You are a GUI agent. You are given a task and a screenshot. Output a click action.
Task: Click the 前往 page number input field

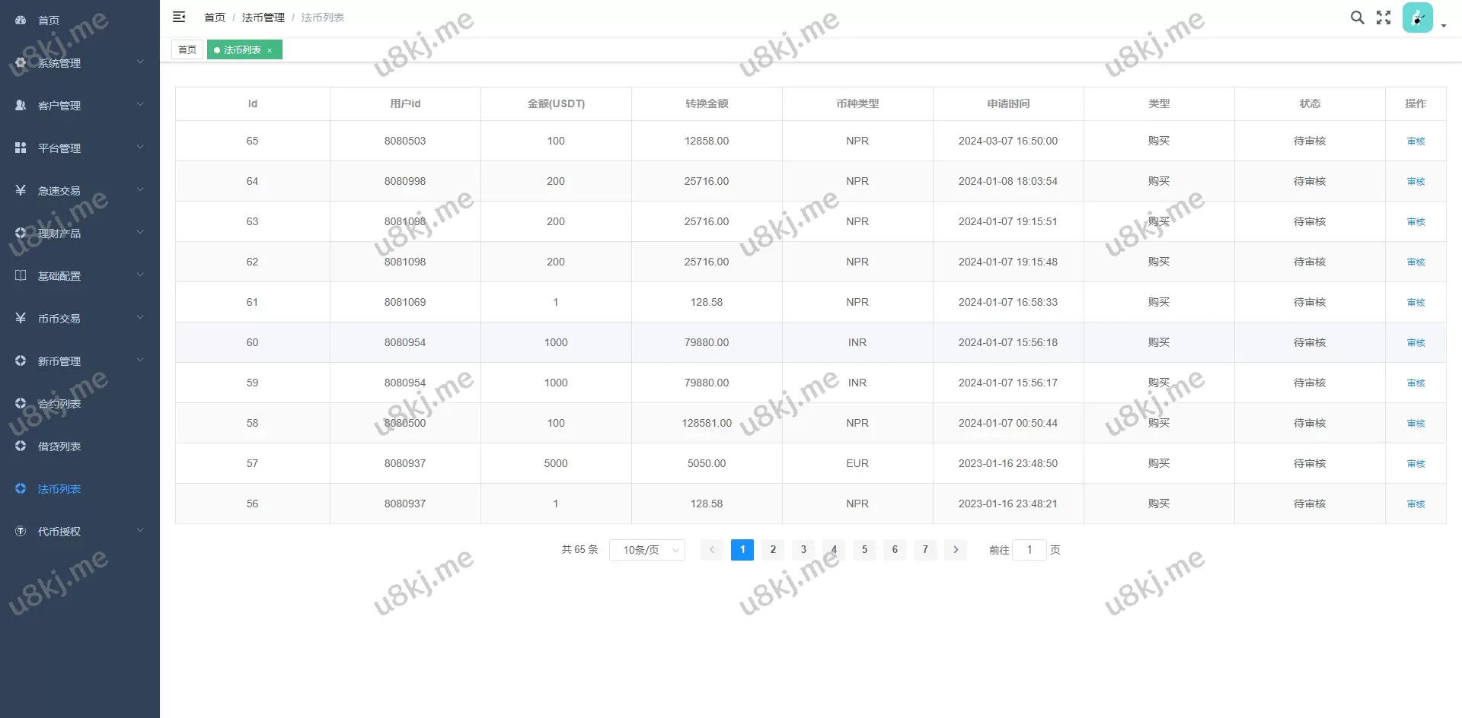tap(1029, 549)
